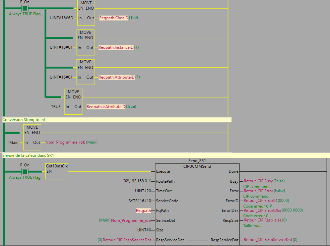Select the CIPUCMMSend function block title

197,166
